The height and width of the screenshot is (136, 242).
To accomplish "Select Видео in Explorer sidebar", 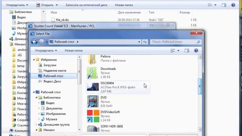I will (21, 17).
